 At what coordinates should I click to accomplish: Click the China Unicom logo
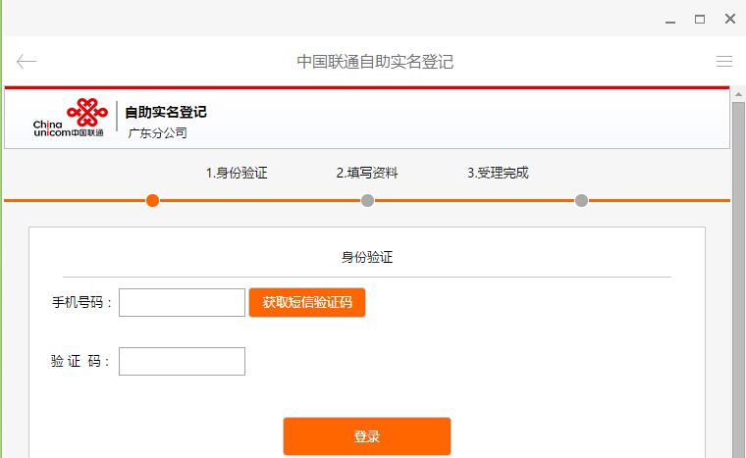click(x=70, y=118)
